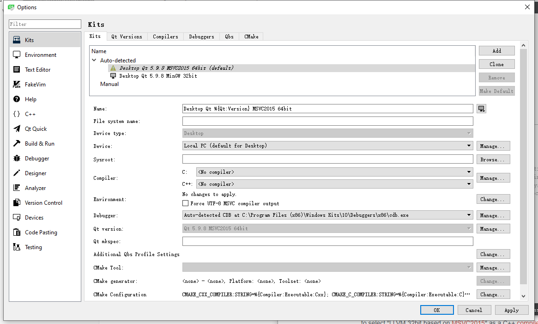538x324 pixels.
Task: Select the Text Editor sidebar icon
Action: 17,69
